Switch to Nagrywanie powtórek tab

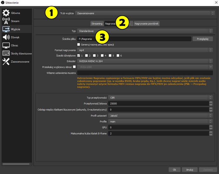coord(147,23)
